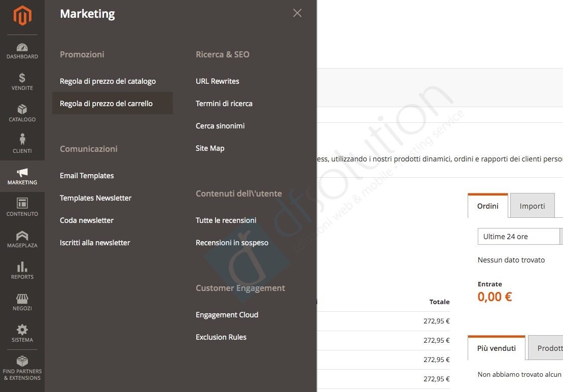Click the Nessun dato trovato message

pyautogui.click(x=511, y=260)
